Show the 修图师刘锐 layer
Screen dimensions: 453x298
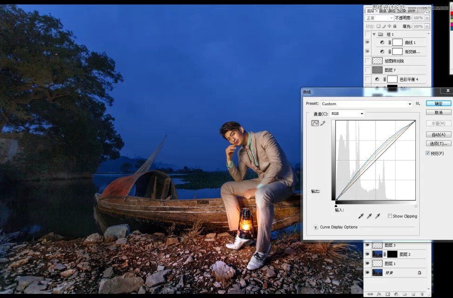(367, 61)
